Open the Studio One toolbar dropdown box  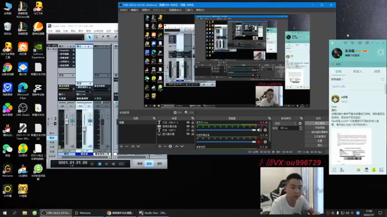coord(66,37)
